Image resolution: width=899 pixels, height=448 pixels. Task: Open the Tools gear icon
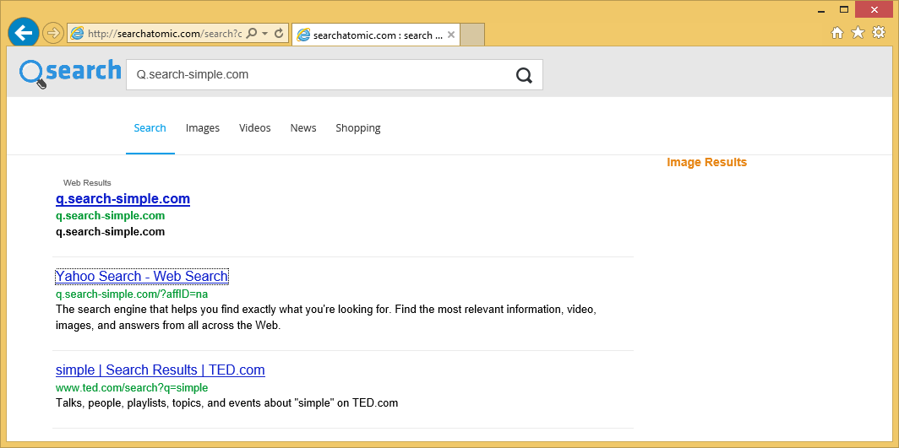click(x=879, y=33)
